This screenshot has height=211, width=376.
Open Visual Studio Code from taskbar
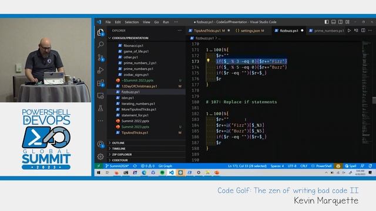[171, 172]
